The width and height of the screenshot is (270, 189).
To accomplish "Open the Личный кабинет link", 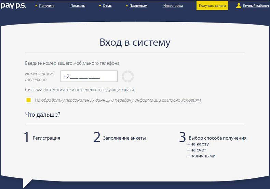I will point(256,6).
